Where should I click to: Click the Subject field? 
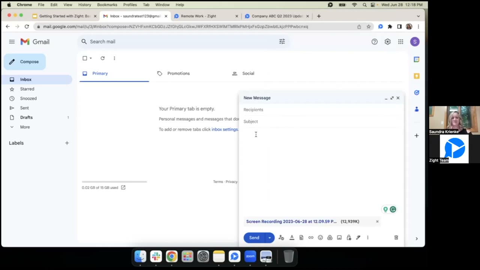(321, 121)
